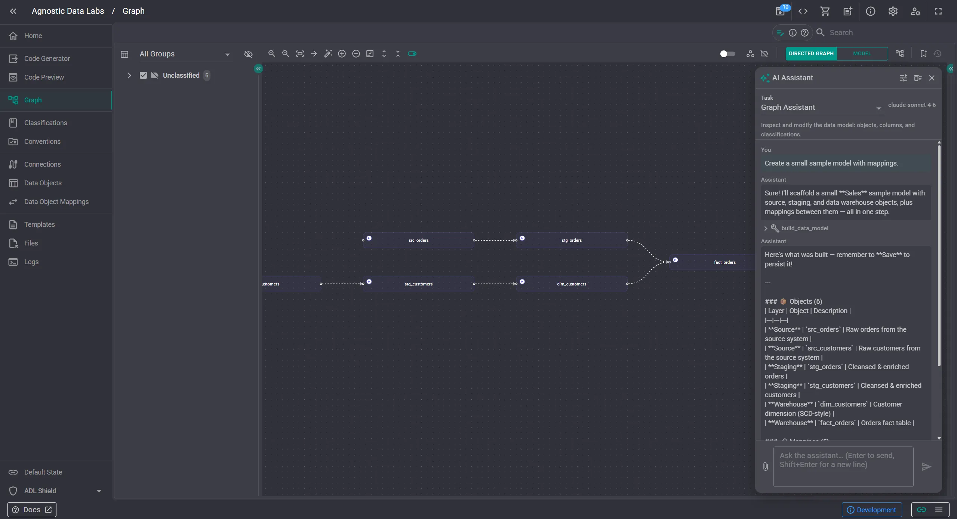Close the AI Assistant panel
Image resolution: width=957 pixels, height=519 pixels.
coord(932,78)
